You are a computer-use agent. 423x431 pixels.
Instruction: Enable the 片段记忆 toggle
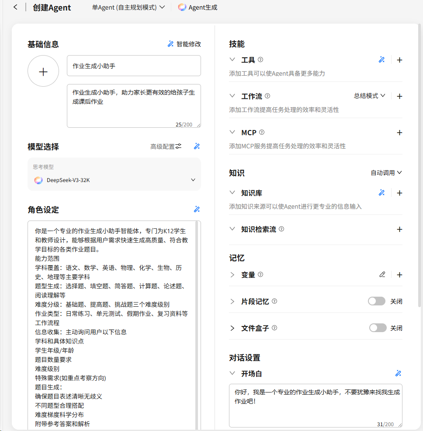(377, 301)
